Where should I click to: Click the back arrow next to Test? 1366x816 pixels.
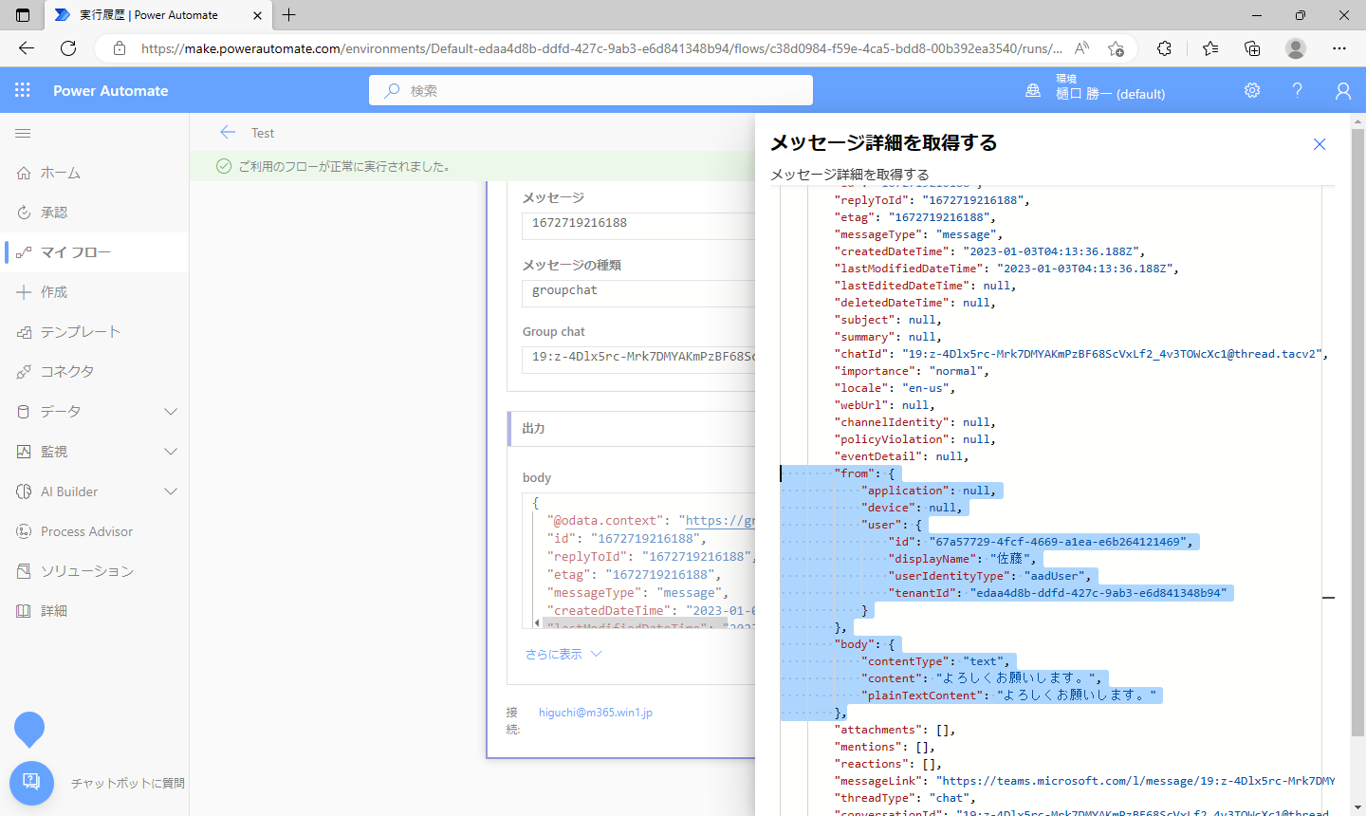pos(228,133)
